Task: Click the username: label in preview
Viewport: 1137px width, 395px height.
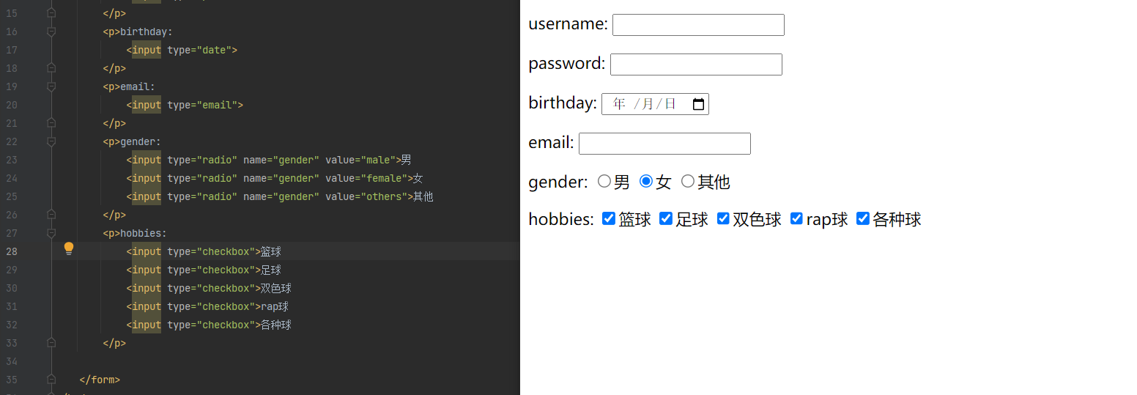Action: pyautogui.click(x=568, y=24)
